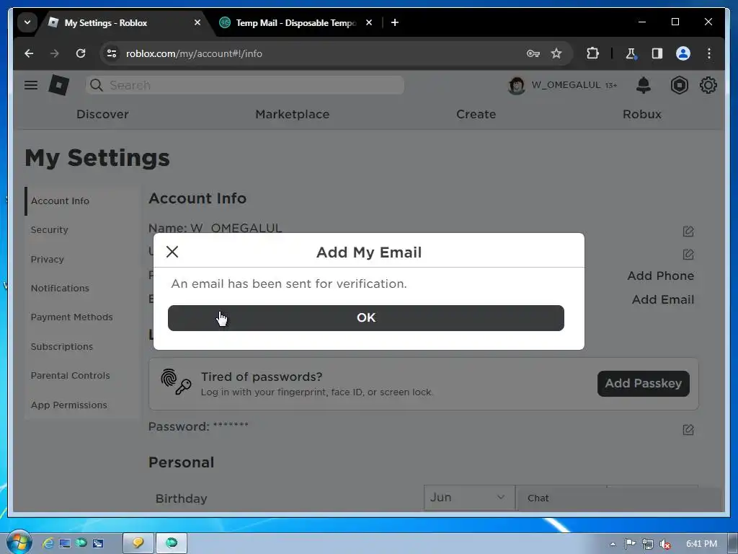Select Parental Controls in settings sidebar
The image size is (738, 554).
click(70, 375)
